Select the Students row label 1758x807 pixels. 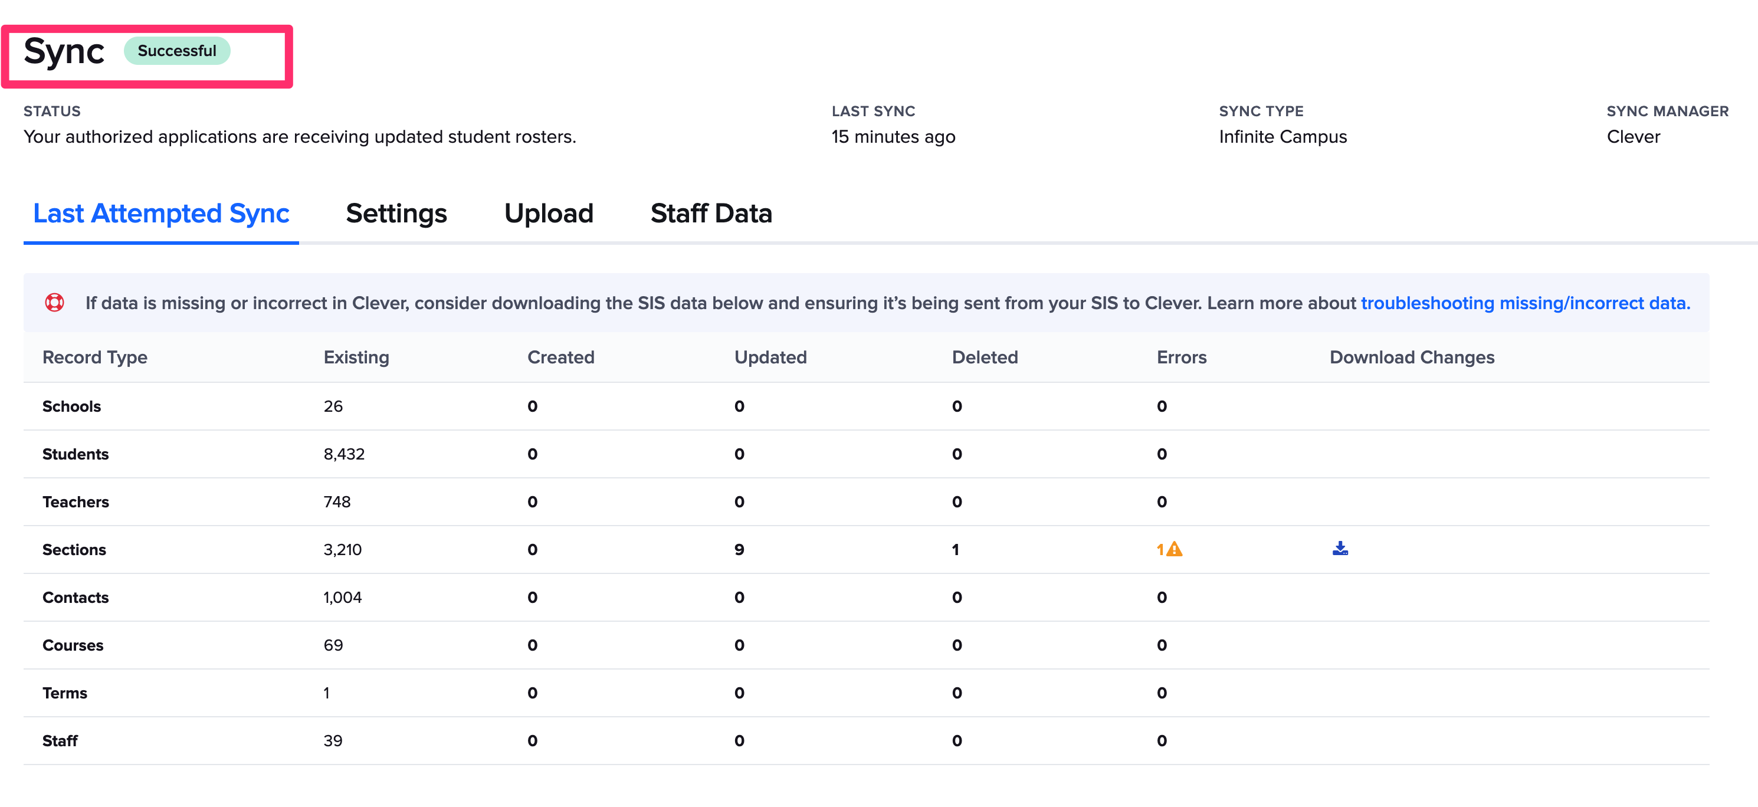click(x=75, y=454)
